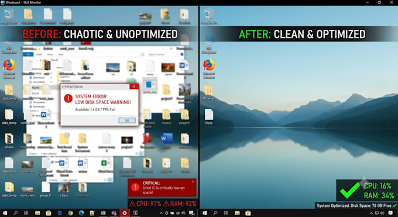
Task: Switch to the Share tab in Explorer
Action: (50, 54)
